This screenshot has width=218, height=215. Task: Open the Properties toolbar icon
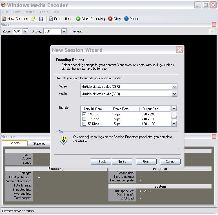51,19
